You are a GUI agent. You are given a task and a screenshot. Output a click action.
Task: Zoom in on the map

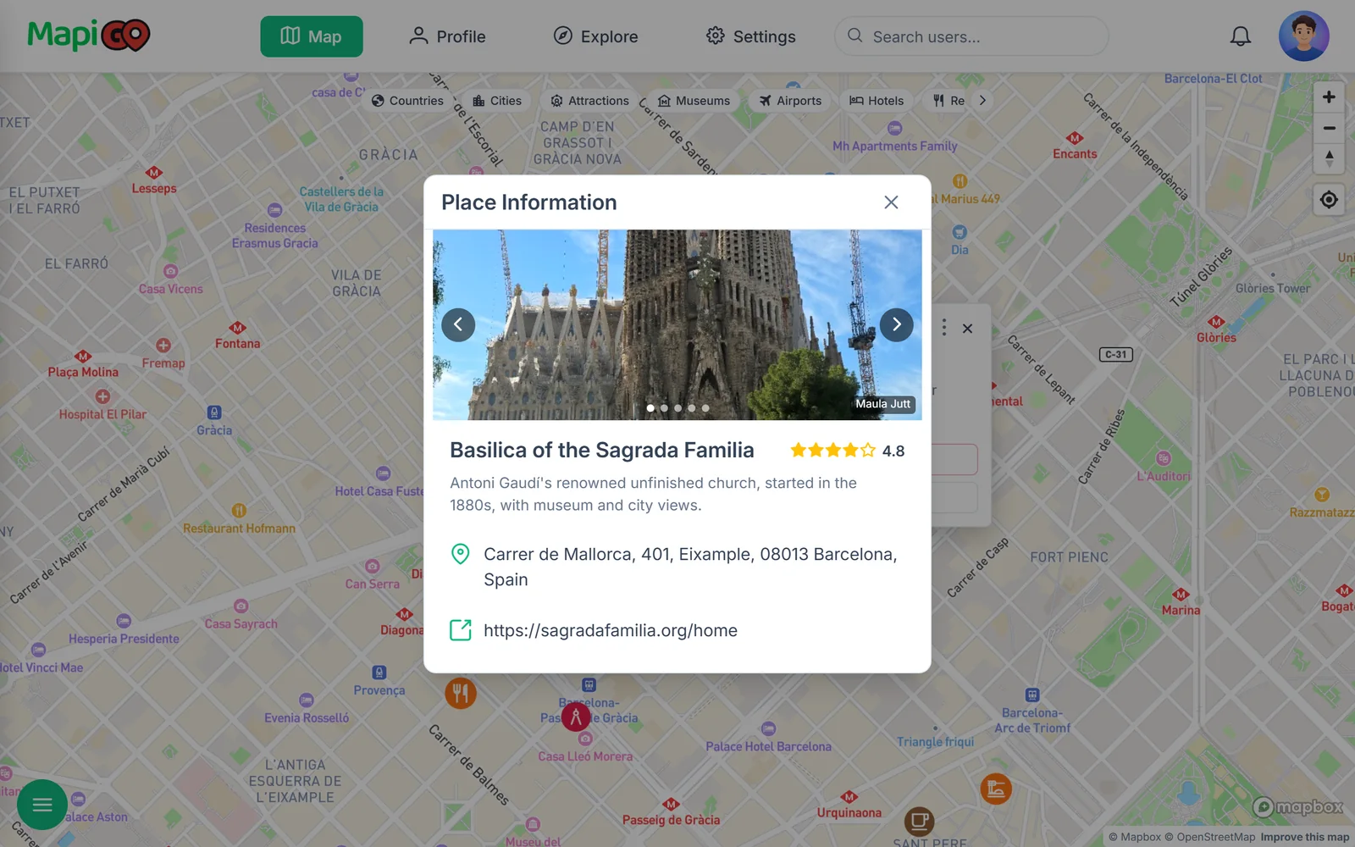pyautogui.click(x=1329, y=97)
